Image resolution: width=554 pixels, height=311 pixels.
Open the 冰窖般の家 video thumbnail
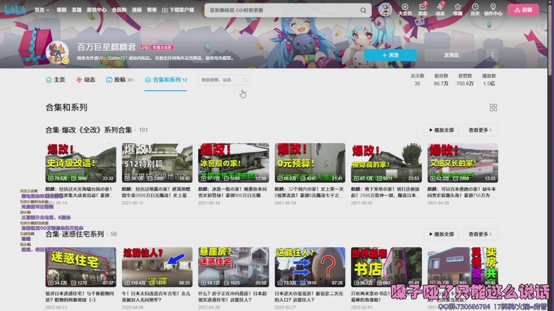[x=233, y=163]
